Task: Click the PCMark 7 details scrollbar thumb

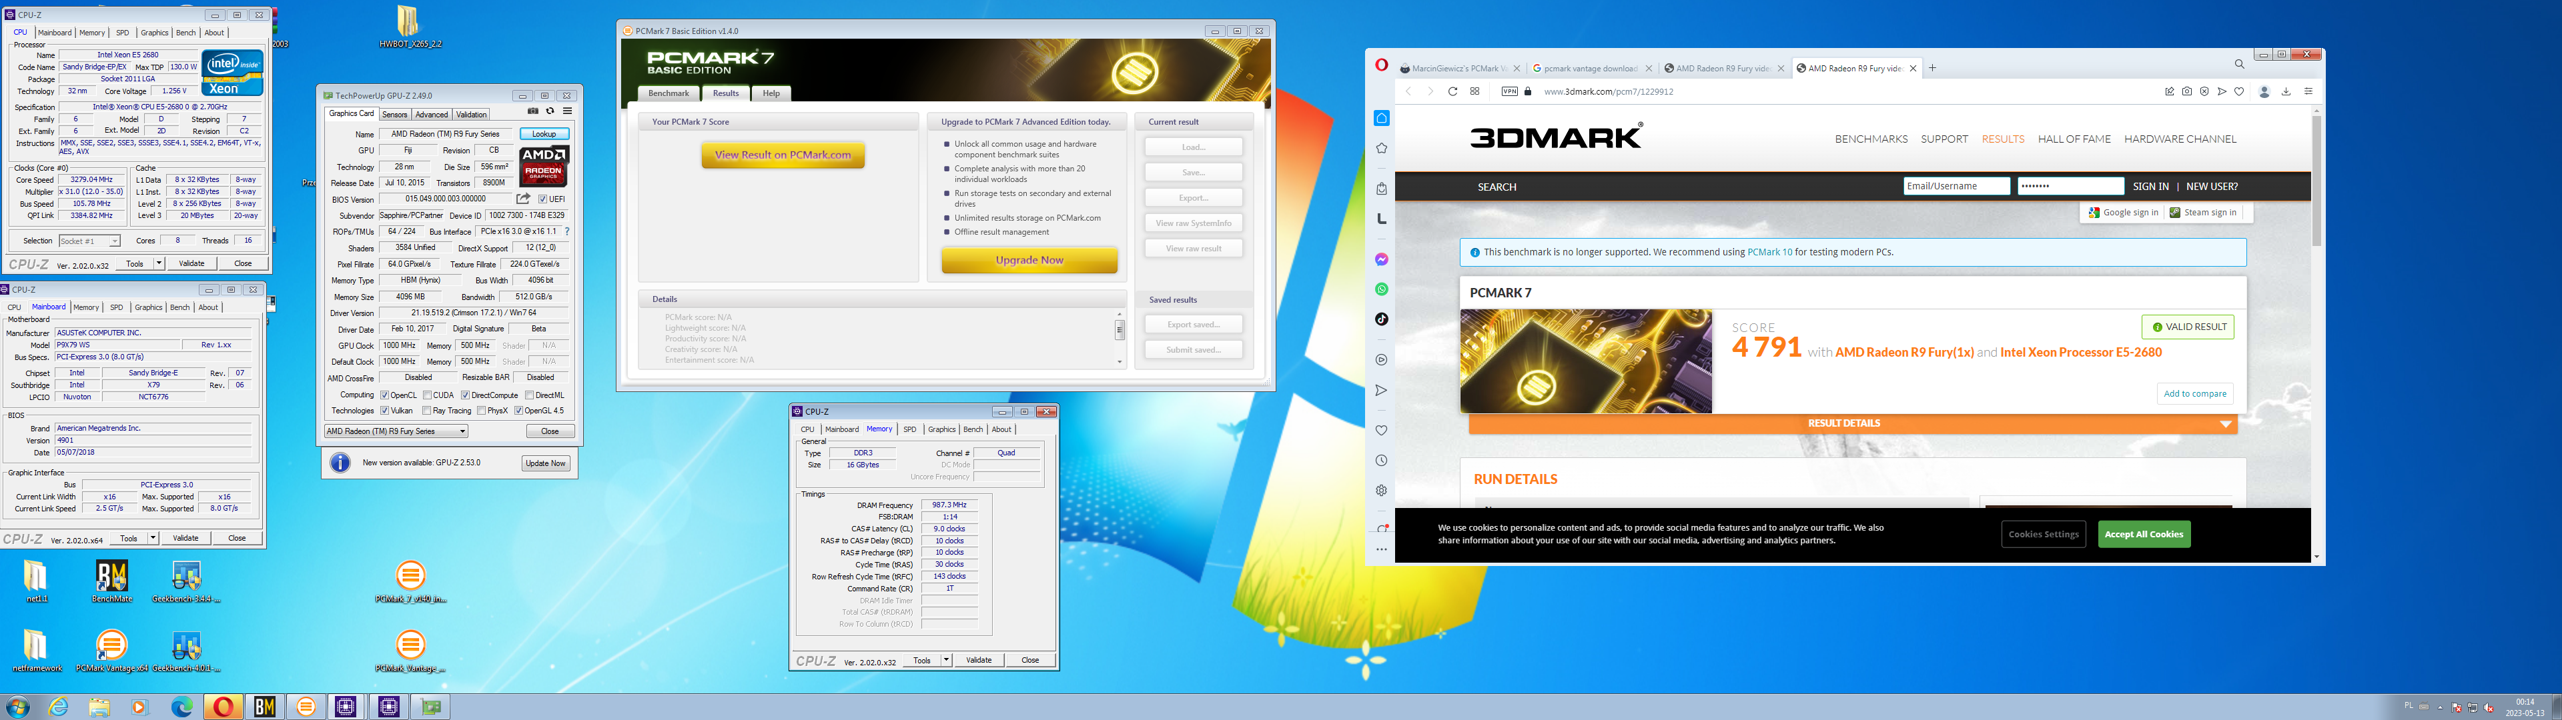Action: click(1119, 329)
